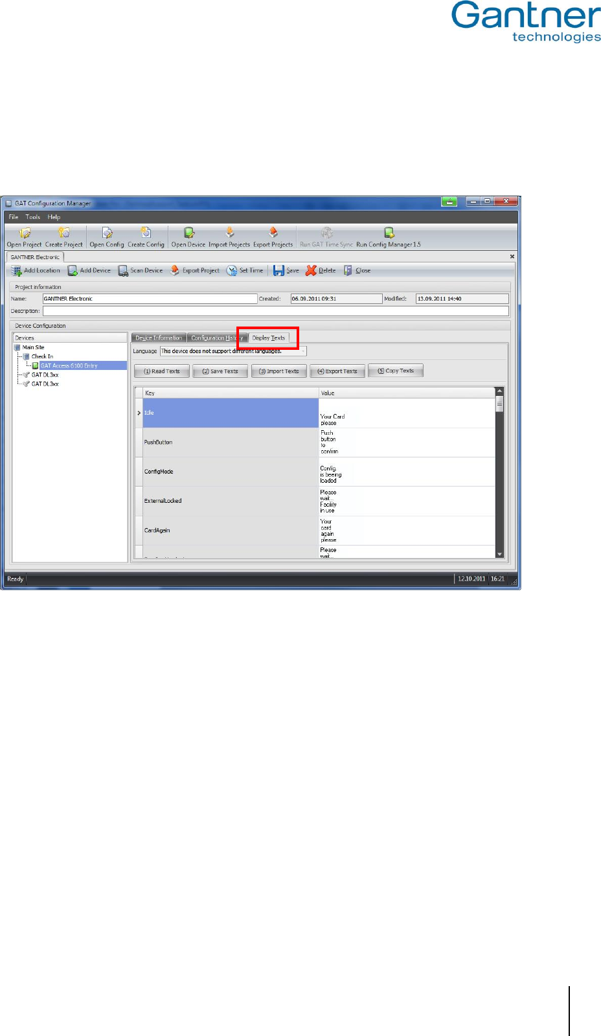Switch to the Configuration History tab
The width and height of the screenshot is (601, 1036).
point(217,338)
